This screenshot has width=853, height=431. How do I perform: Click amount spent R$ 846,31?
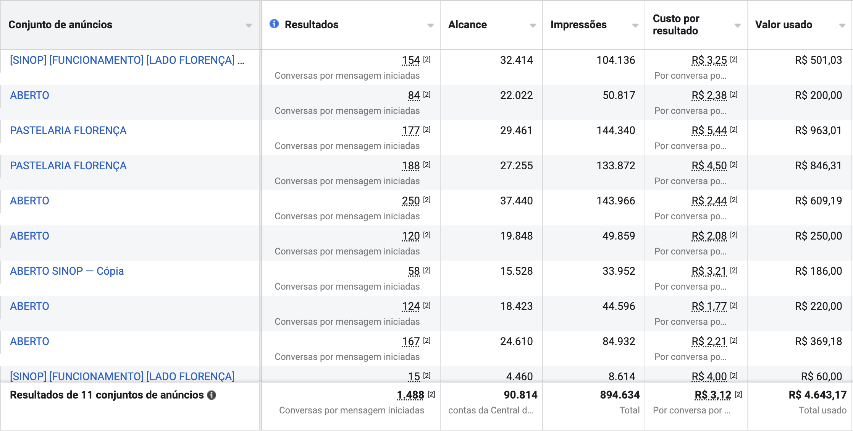click(x=818, y=166)
